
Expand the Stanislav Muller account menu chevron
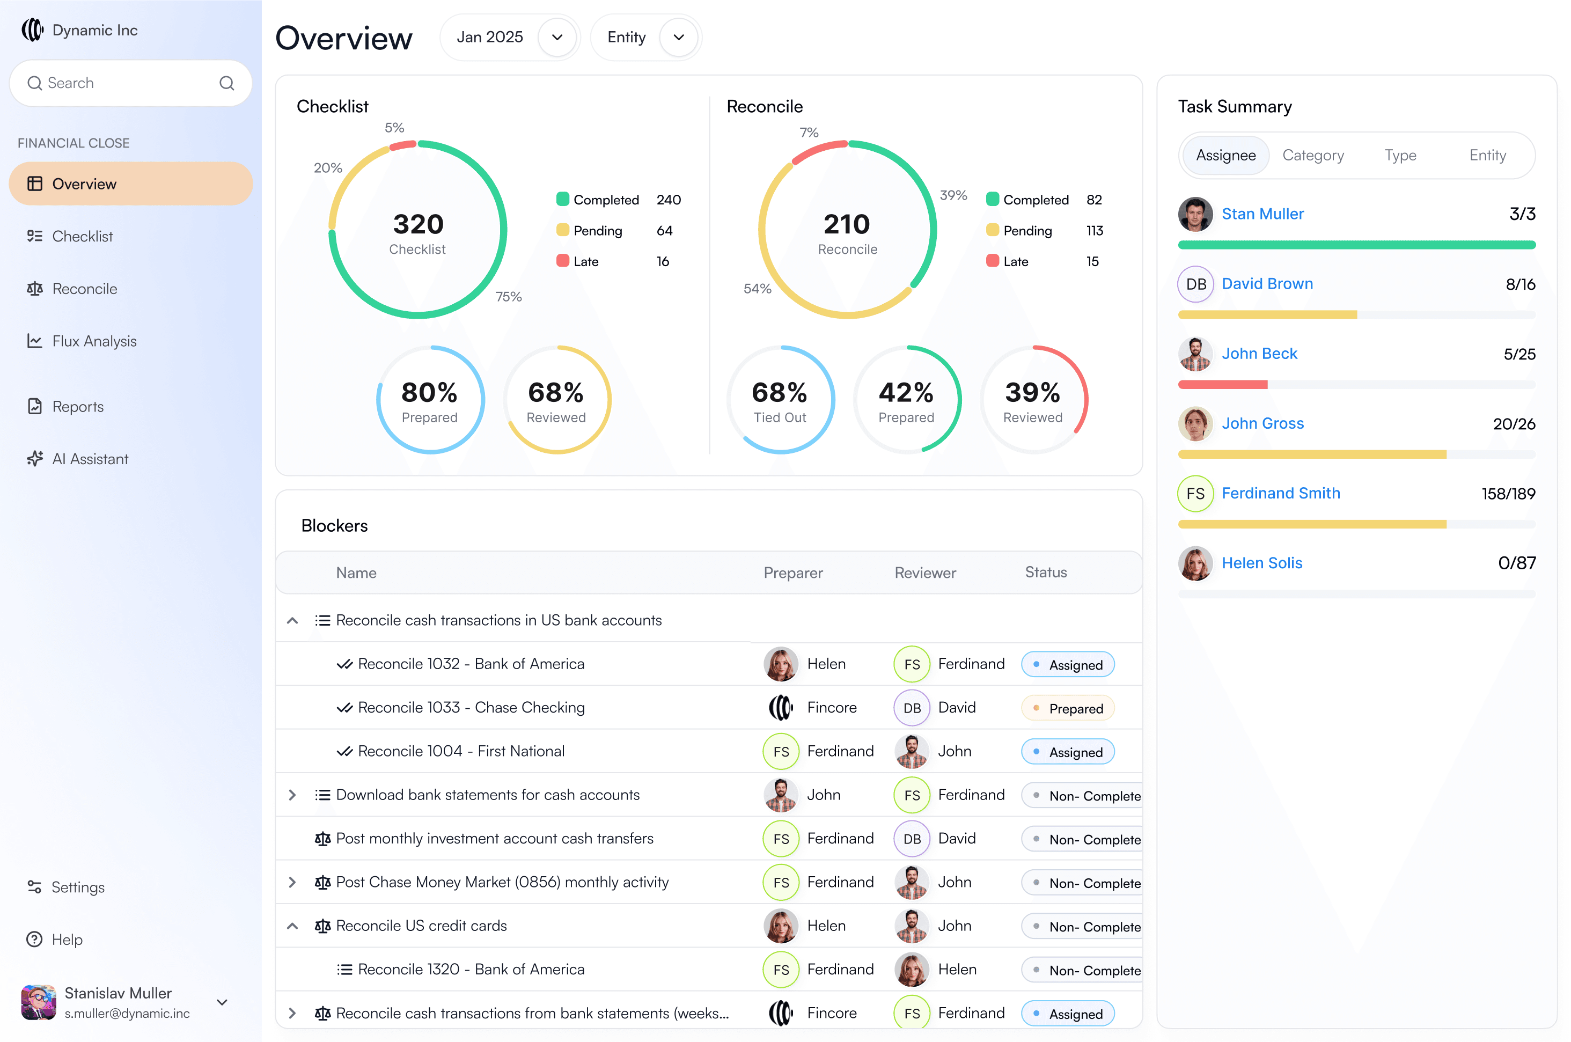(223, 1002)
